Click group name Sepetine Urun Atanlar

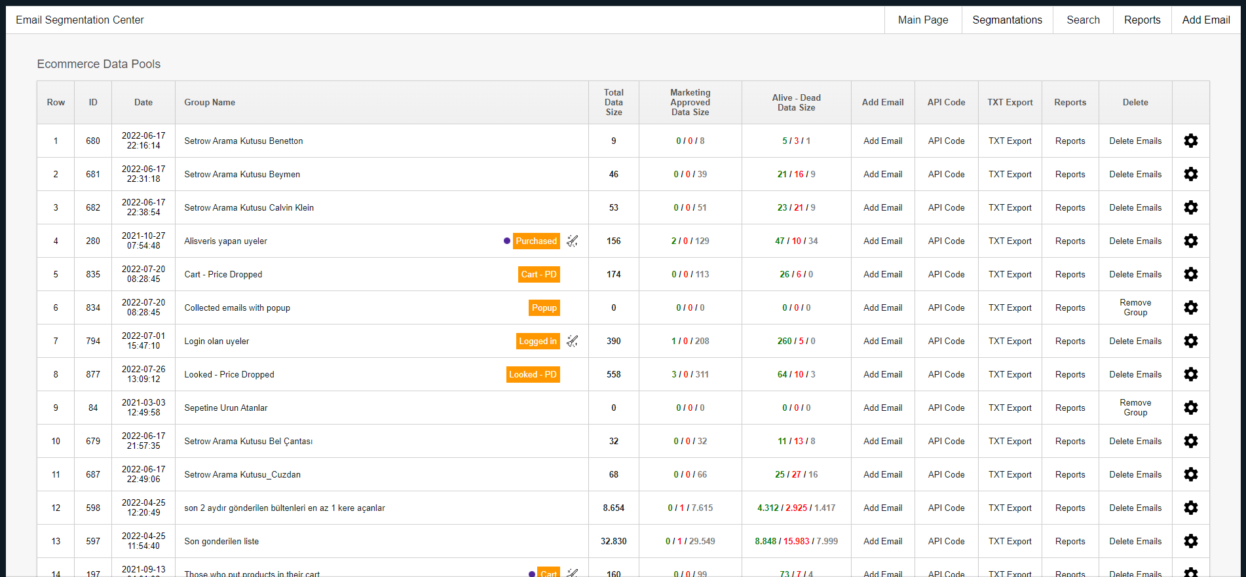click(x=225, y=408)
